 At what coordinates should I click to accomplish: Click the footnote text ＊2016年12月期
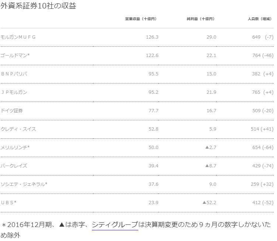(27, 224)
